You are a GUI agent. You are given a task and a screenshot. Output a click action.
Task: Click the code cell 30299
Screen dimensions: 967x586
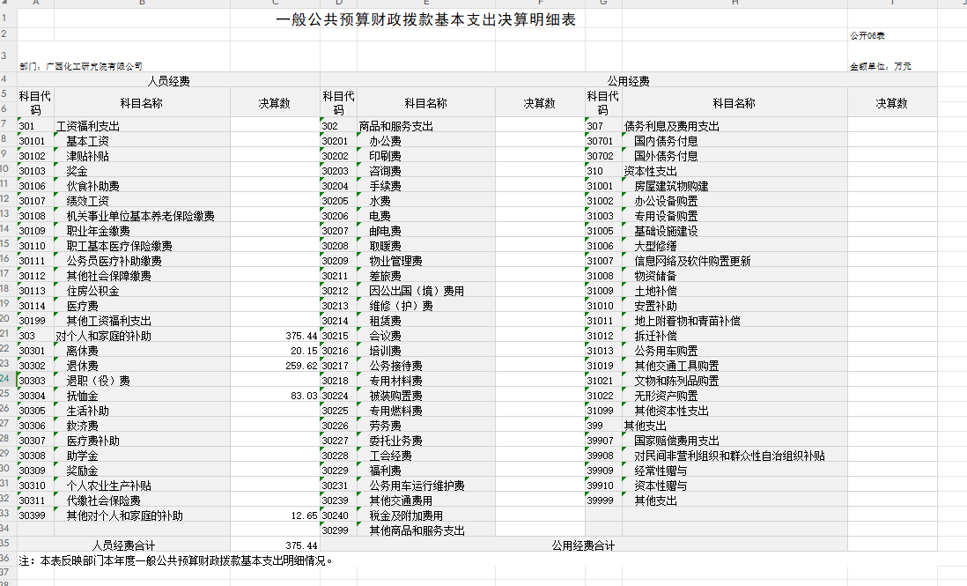point(336,530)
